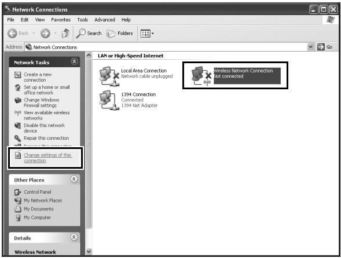Collapse the Network Tasks panel

click(x=74, y=61)
